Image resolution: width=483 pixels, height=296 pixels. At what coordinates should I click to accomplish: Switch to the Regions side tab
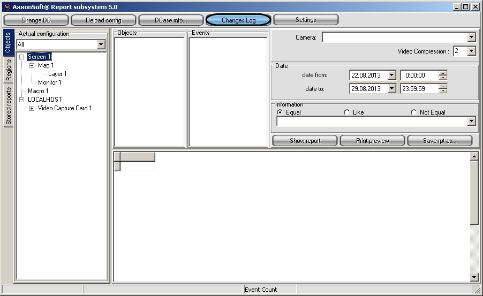(9, 70)
